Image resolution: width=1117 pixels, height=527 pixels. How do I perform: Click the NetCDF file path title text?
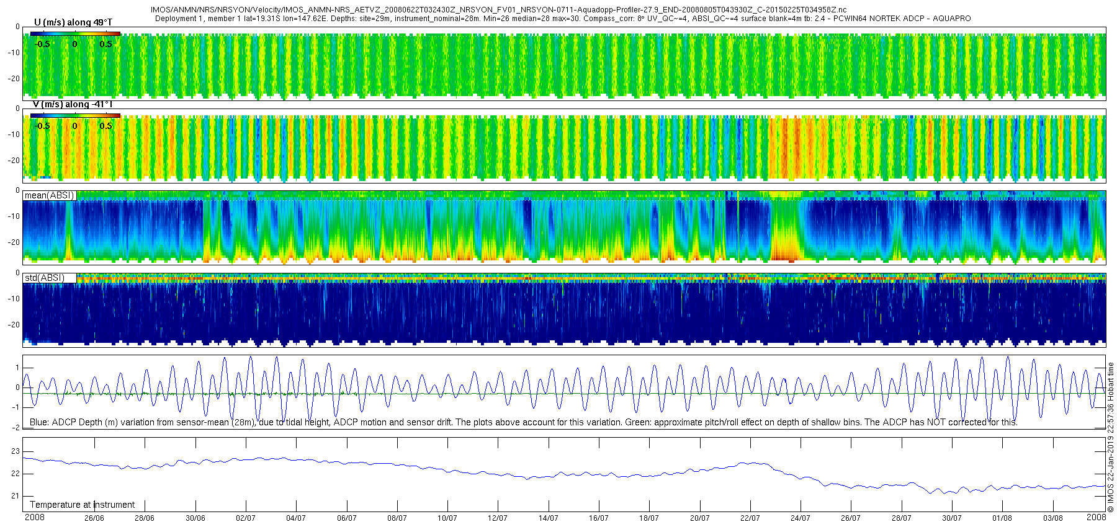[x=498, y=10]
